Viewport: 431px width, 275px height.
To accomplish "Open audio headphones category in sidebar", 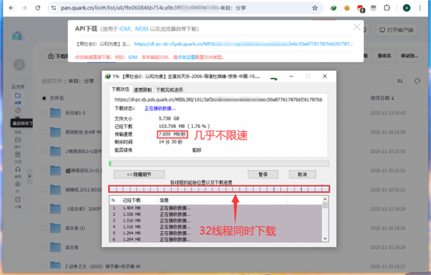I will point(18,170).
